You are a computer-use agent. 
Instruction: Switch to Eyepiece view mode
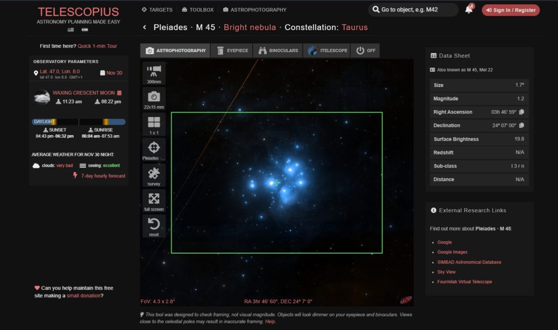click(x=231, y=50)
